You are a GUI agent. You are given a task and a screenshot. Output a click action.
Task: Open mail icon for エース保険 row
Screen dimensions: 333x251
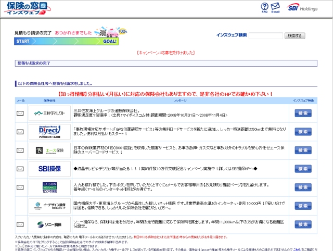click(x=20, y=150)
